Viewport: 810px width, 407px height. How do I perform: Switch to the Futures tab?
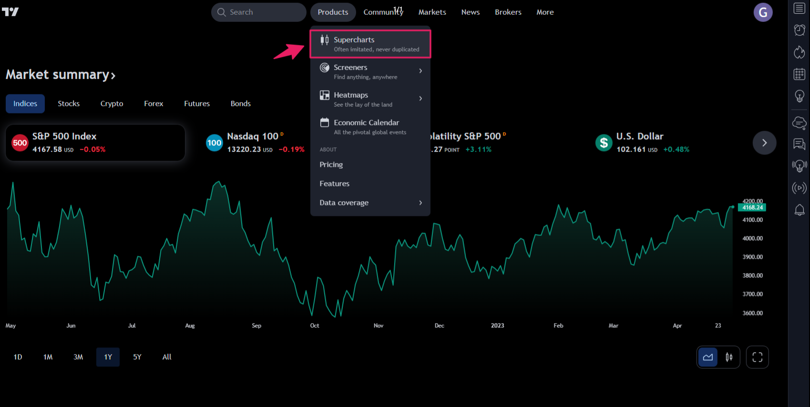coord(197,103)
